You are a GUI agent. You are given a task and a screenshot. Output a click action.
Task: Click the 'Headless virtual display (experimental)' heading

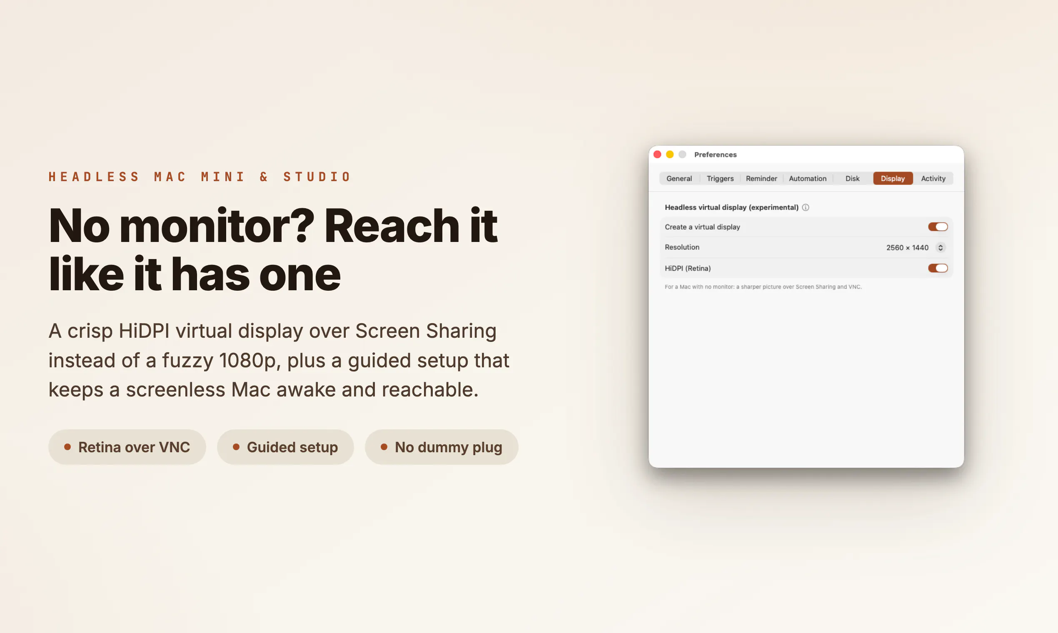[731, 207]
